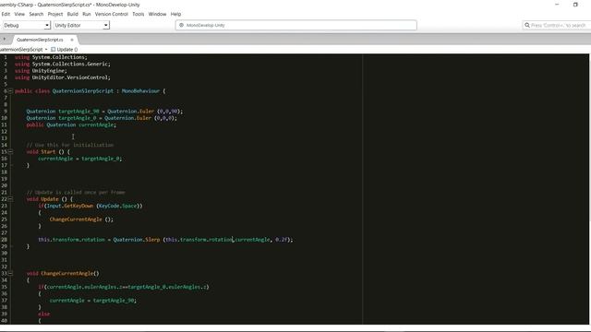
Task: Restore the window with the title bar button
Action: coord(575,5)
